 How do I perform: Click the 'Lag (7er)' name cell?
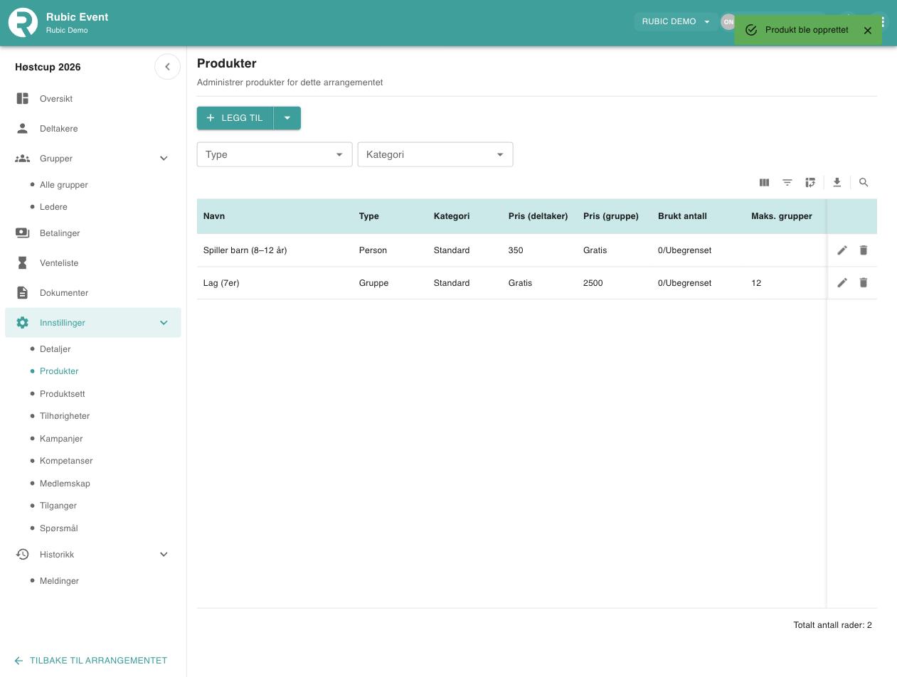click(221, 283)
